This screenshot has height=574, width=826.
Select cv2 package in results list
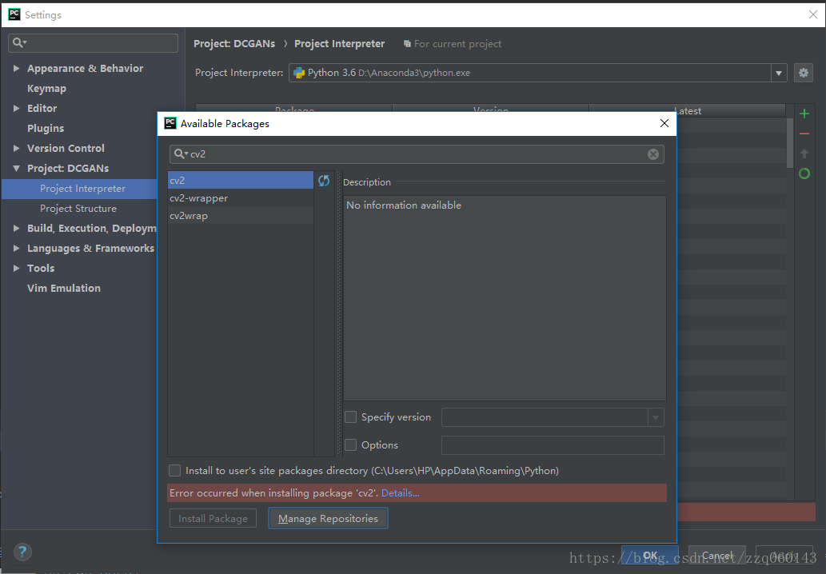tap(241, 180)
